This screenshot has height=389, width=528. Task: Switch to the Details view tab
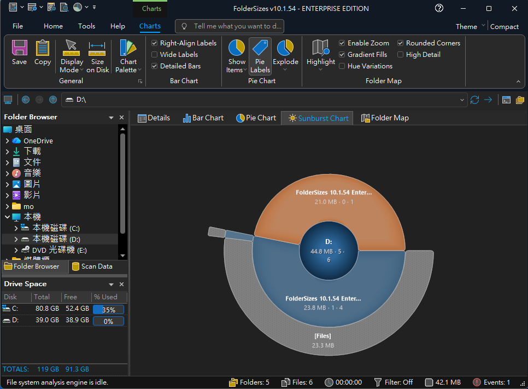154,118
